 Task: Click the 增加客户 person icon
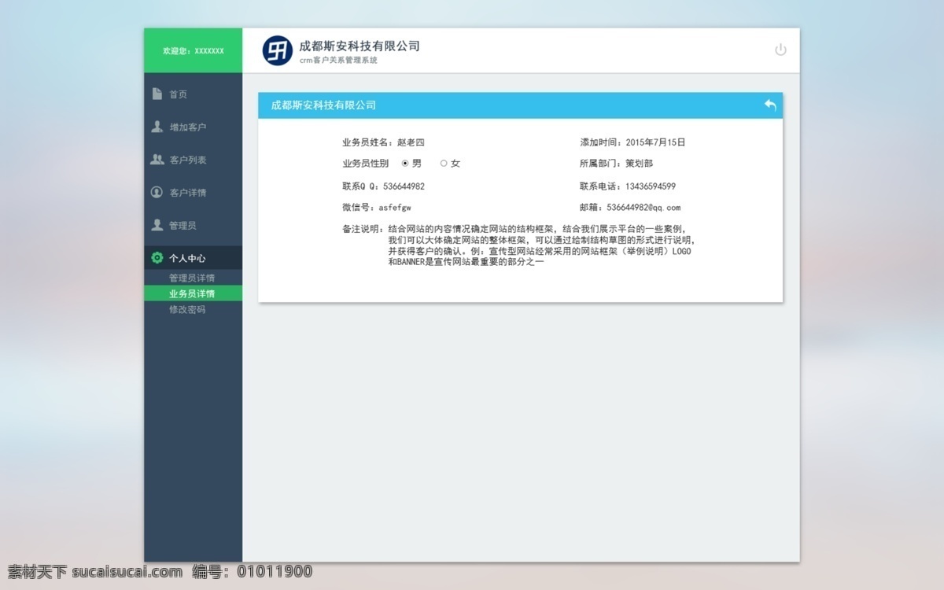(157, 127)
